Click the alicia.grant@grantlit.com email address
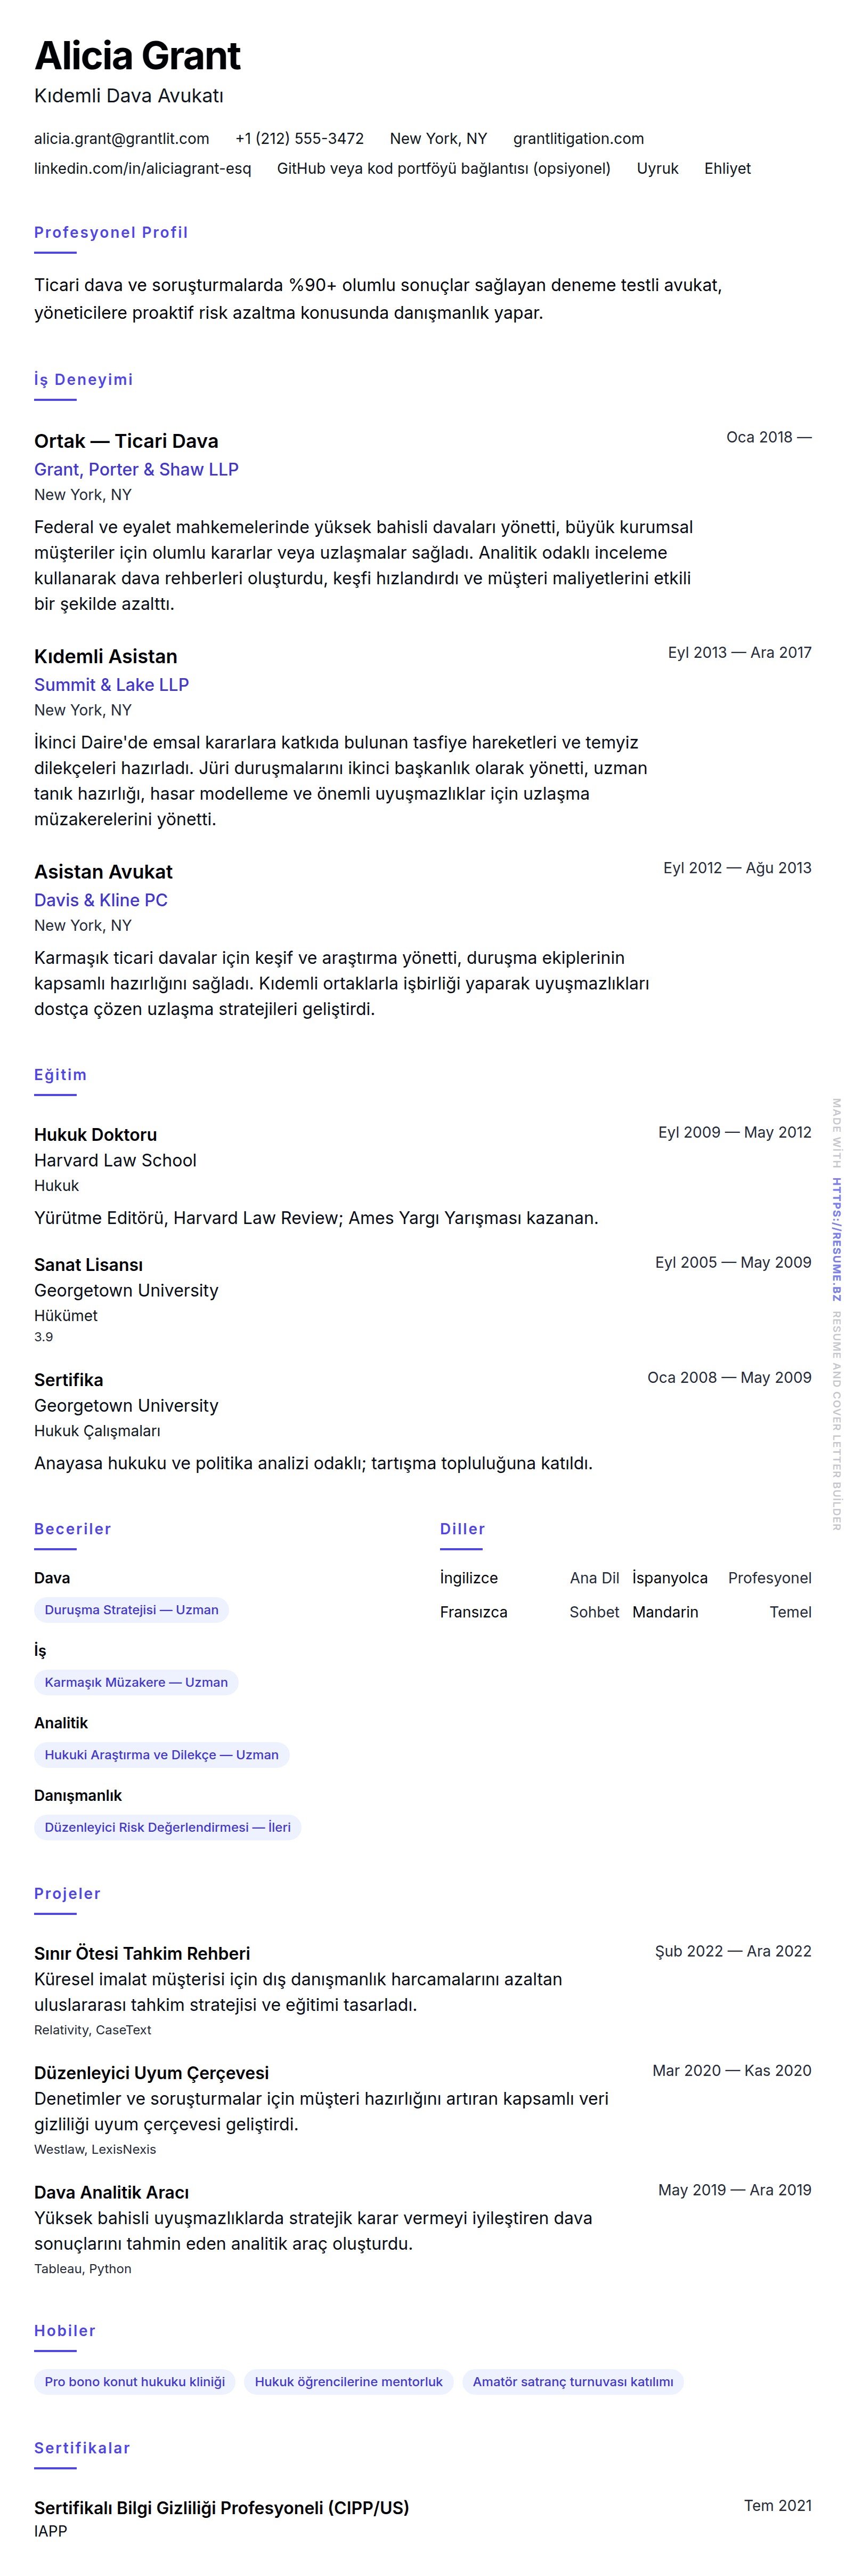This screenshot has width=846, height=2576. (x=121, y=139)
